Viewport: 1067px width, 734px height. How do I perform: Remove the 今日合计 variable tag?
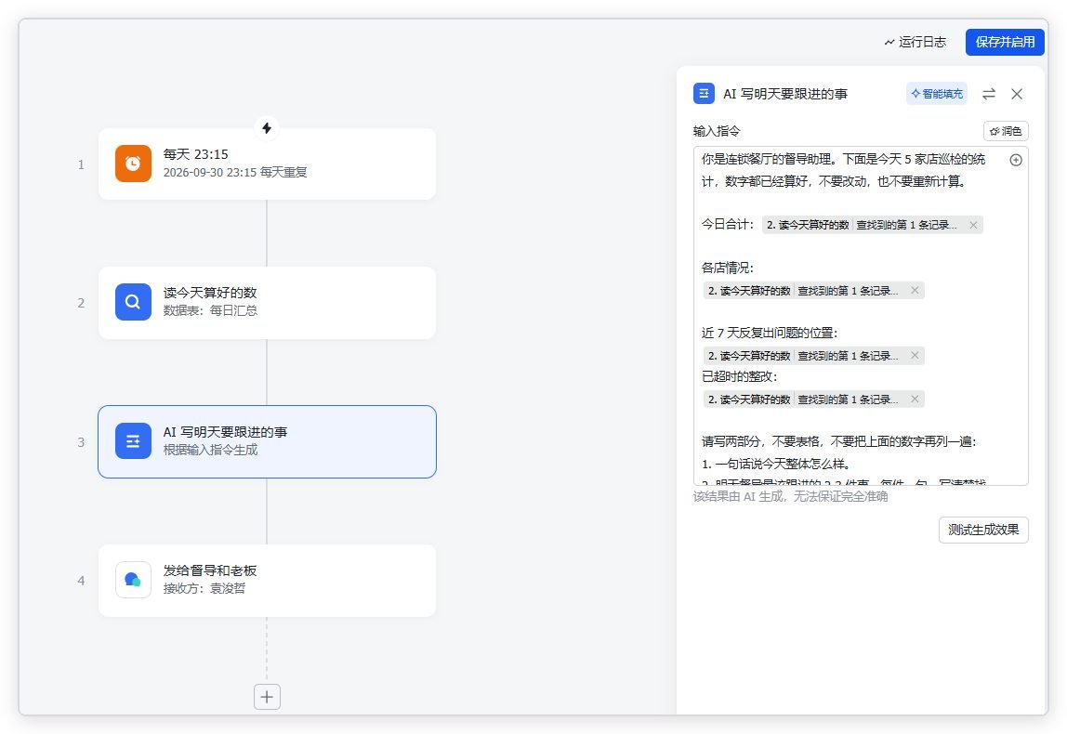point(973,225)
